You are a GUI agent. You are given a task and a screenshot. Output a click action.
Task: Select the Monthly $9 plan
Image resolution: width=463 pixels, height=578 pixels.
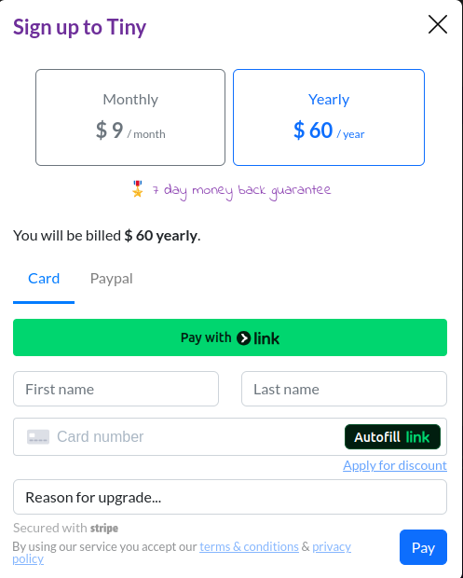point(130,117)
